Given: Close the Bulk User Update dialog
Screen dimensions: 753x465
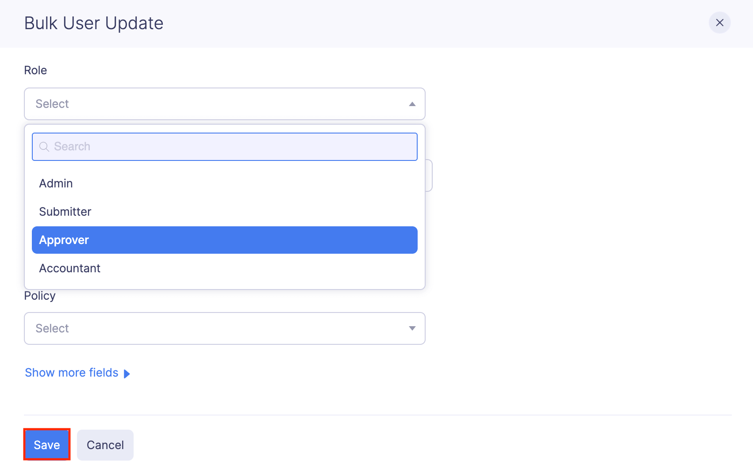Looking at the screenshot, I should [720, 23].
